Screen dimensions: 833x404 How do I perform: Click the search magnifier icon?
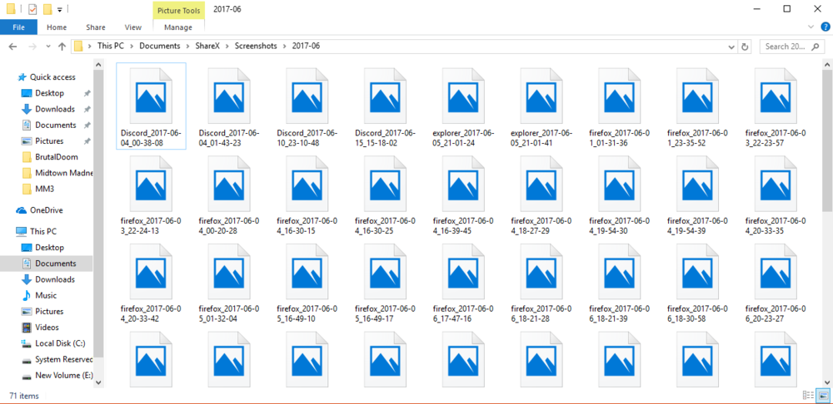816,47
